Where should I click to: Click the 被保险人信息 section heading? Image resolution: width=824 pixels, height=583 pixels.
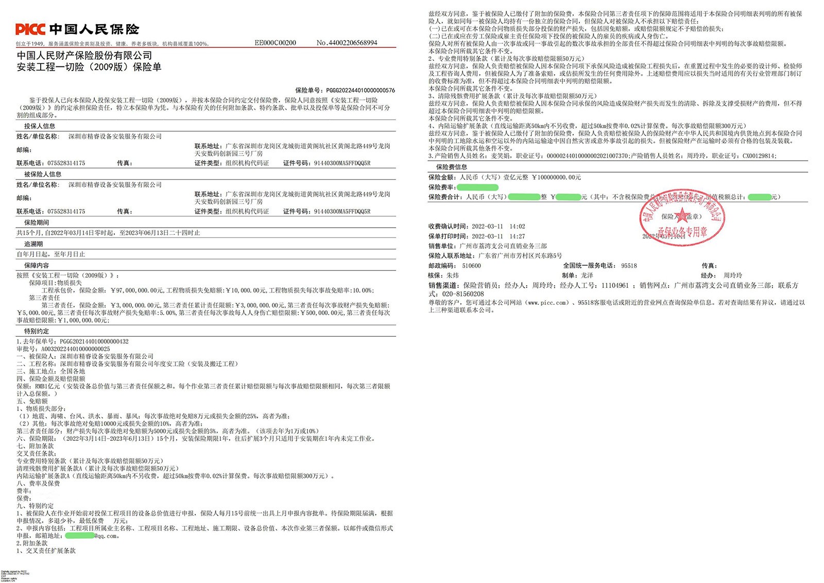(x=43, y=175)
